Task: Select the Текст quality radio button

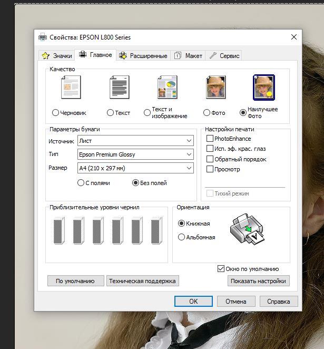Action: pos(110,113)
